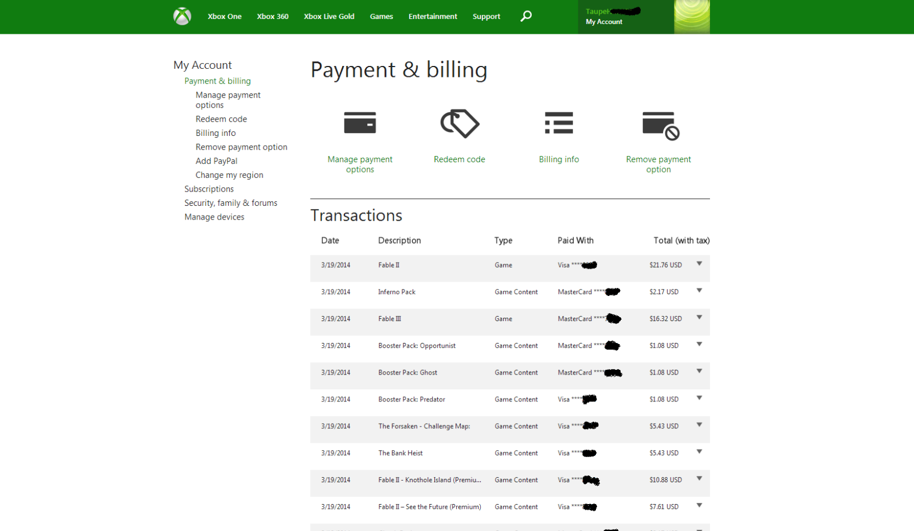Click Remove payment option label under icon
This screenshot has height=531, width=914.
click(658, 164)
